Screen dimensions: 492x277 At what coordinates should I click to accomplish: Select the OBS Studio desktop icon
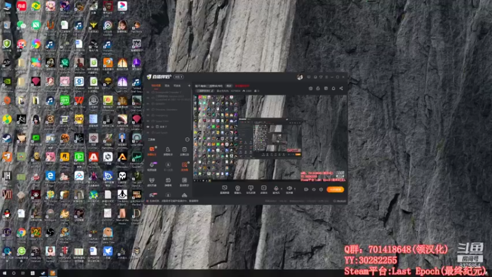coord(50,233)
